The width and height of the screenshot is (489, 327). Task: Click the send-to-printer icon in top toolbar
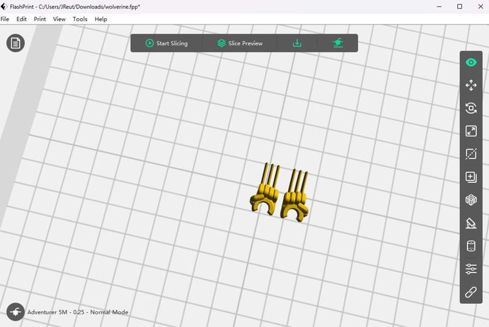click(x=338, y=43)
